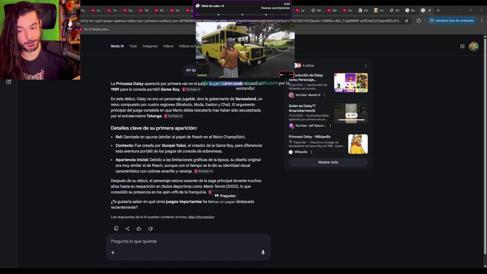Open the Princesa Daisy - Wikipedia result

[x=309, y=137]
